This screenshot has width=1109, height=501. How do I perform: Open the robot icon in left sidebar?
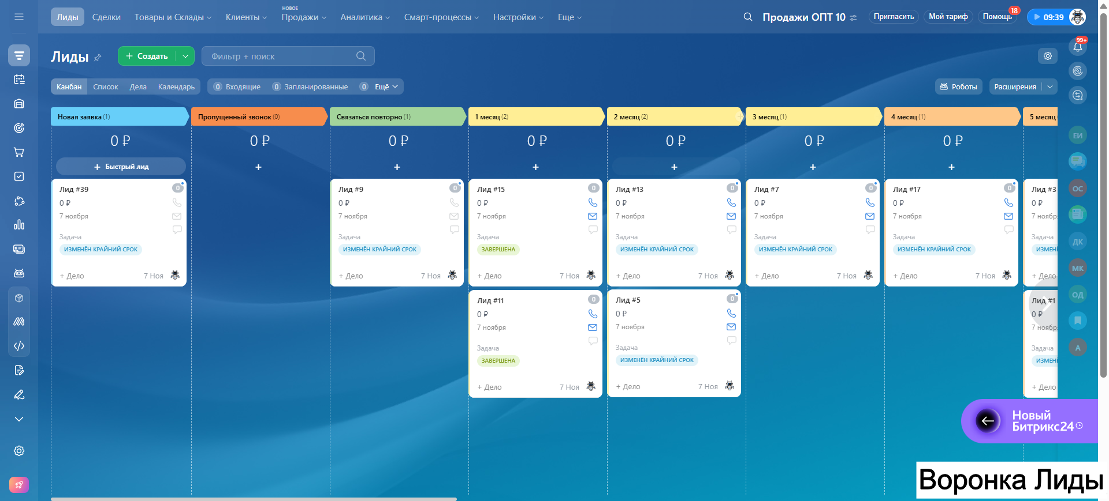19,273
